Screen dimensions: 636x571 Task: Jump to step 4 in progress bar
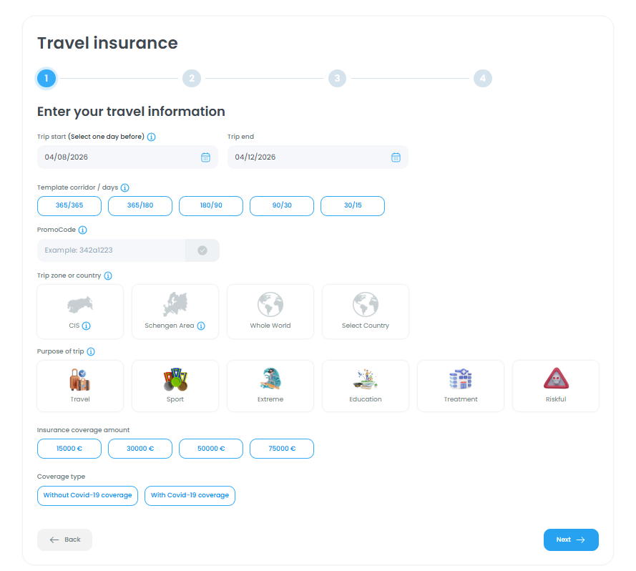coord(483,78)
